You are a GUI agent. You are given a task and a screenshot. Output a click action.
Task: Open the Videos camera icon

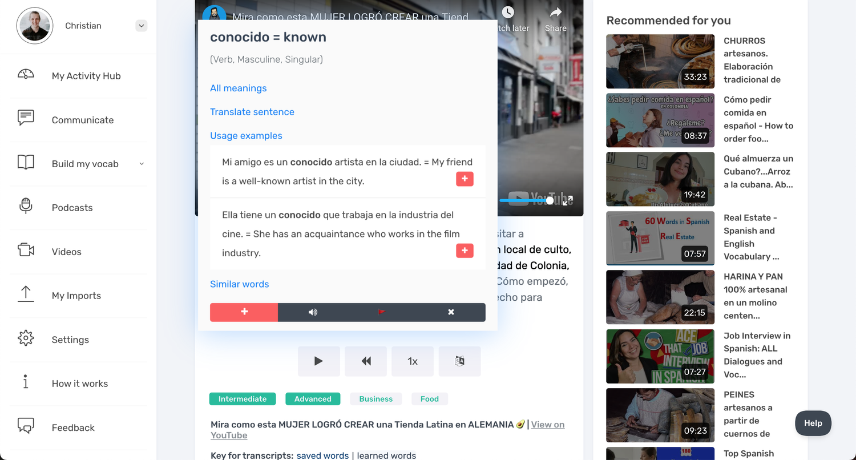25,251
